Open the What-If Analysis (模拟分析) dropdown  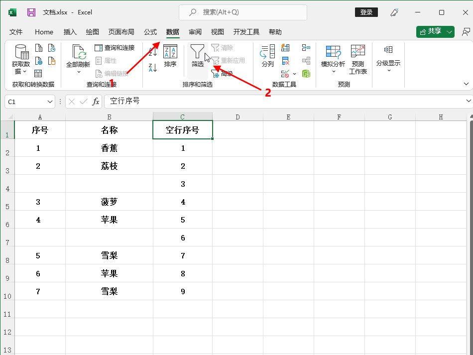(333, 71)
